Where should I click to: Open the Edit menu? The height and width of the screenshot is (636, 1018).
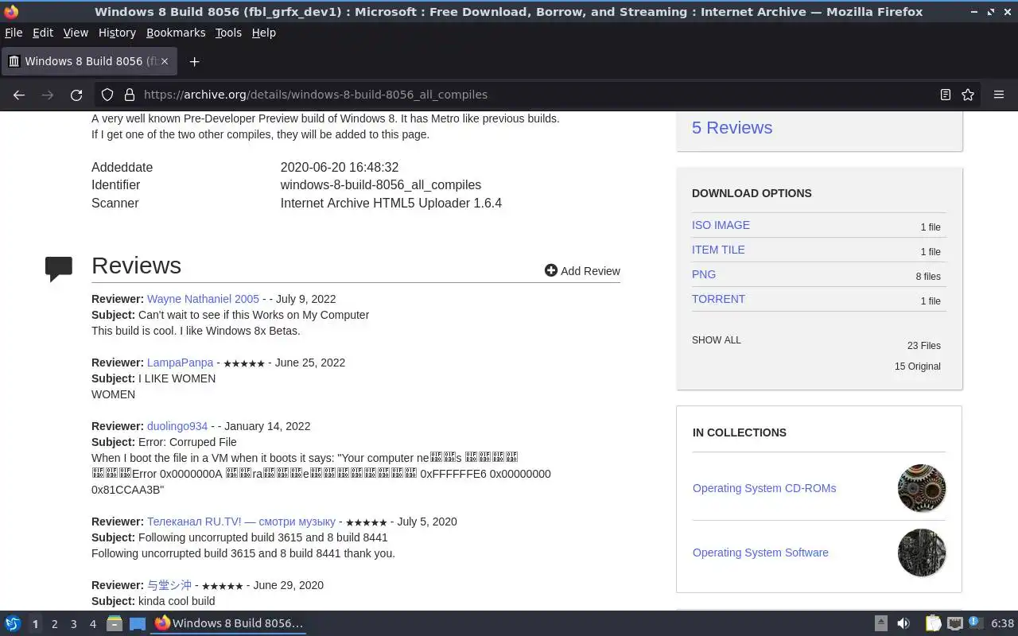43,33
